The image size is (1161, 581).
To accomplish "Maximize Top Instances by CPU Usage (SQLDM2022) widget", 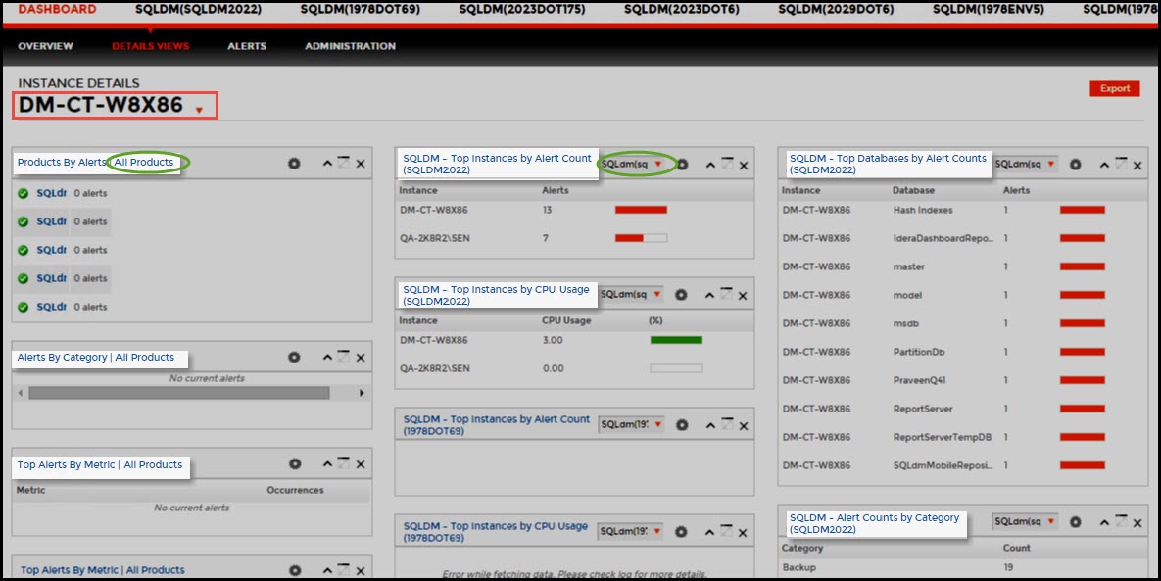I will [x=726, y=294].
